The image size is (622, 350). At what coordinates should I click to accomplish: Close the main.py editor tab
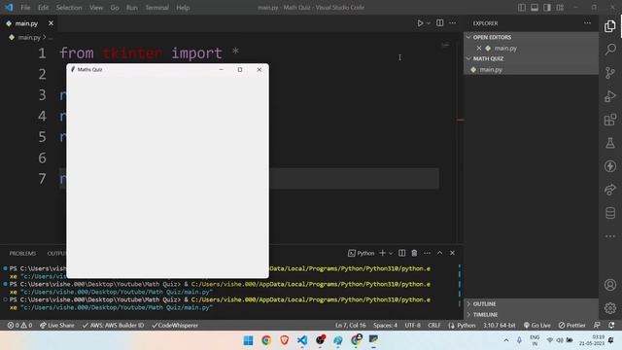pos(51,23)
